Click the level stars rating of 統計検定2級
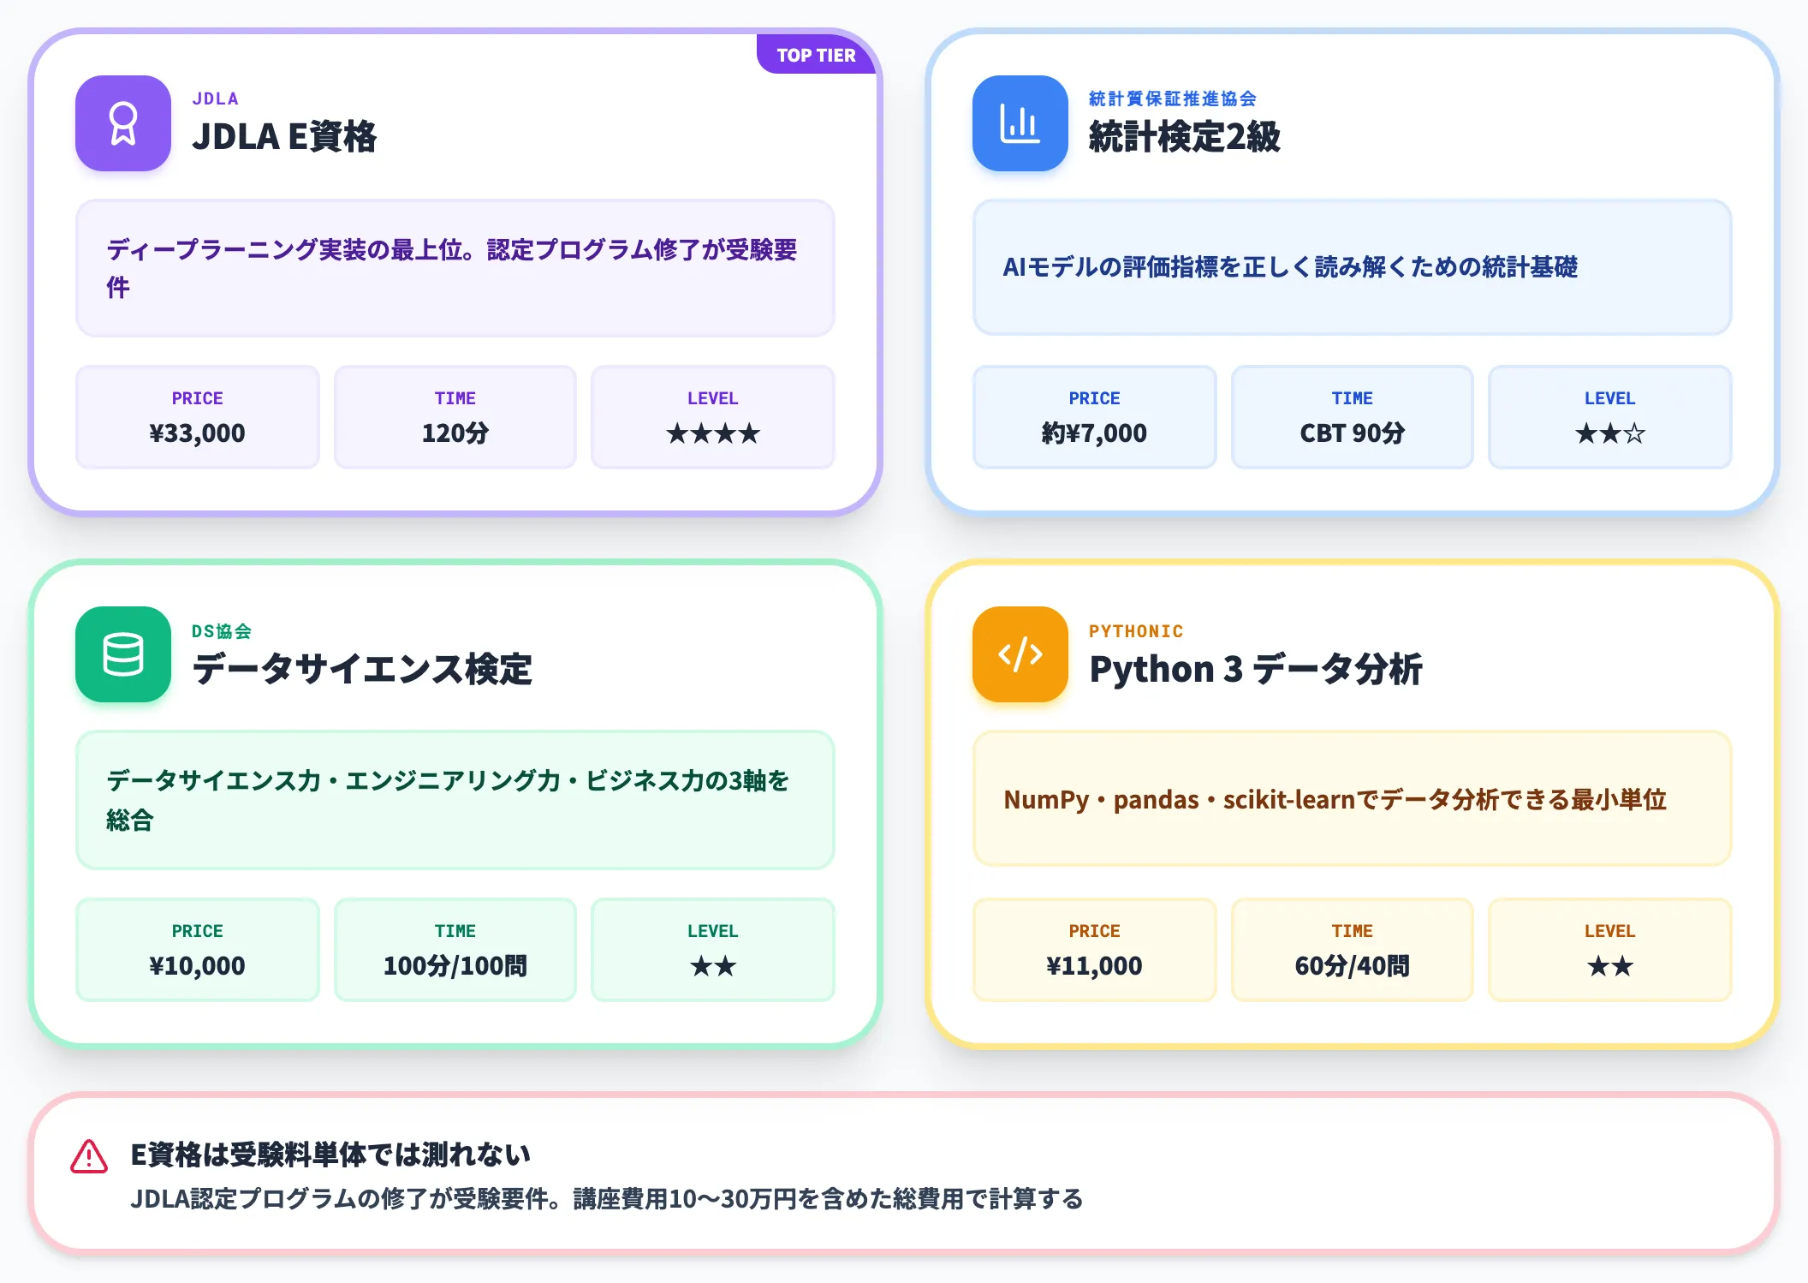This screenshot has width=1808, height=1283. tap(1609, 433)
